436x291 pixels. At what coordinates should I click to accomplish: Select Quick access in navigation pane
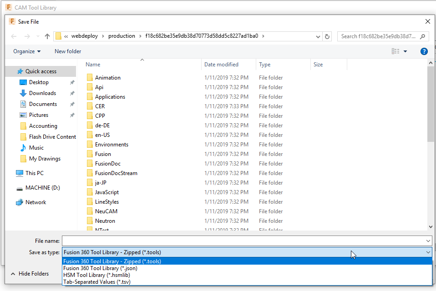[41, 71]
